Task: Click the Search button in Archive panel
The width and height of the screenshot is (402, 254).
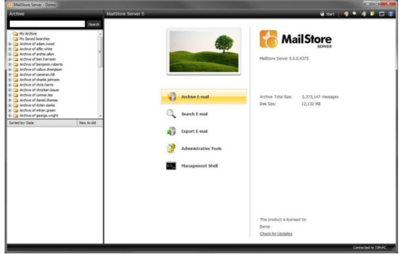Action: pyautogui.click(x=94, y=24)
